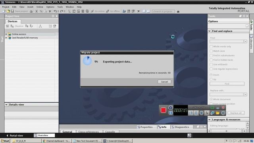
Task: Click the split editor horizontally icon
Action: tap(144, 11)
